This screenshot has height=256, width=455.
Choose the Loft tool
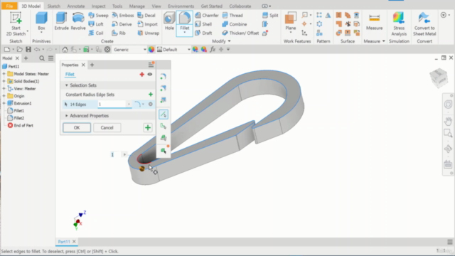click(96, 24)
